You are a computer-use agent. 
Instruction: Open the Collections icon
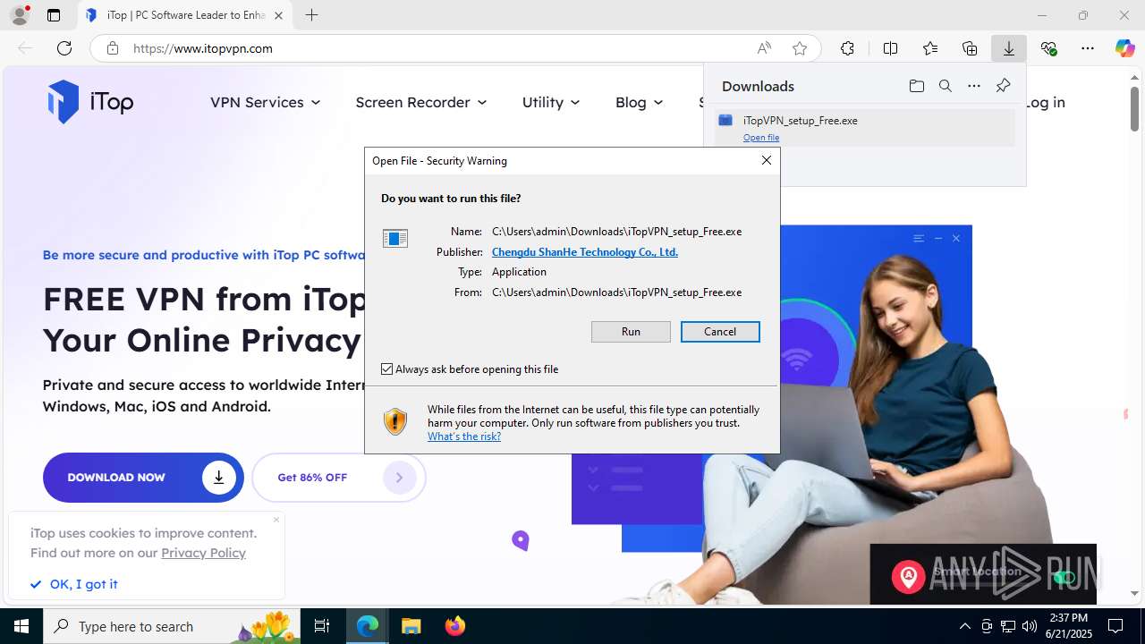[x=970, y=48]
